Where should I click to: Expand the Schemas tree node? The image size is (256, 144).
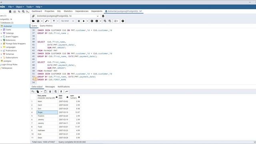1,54
